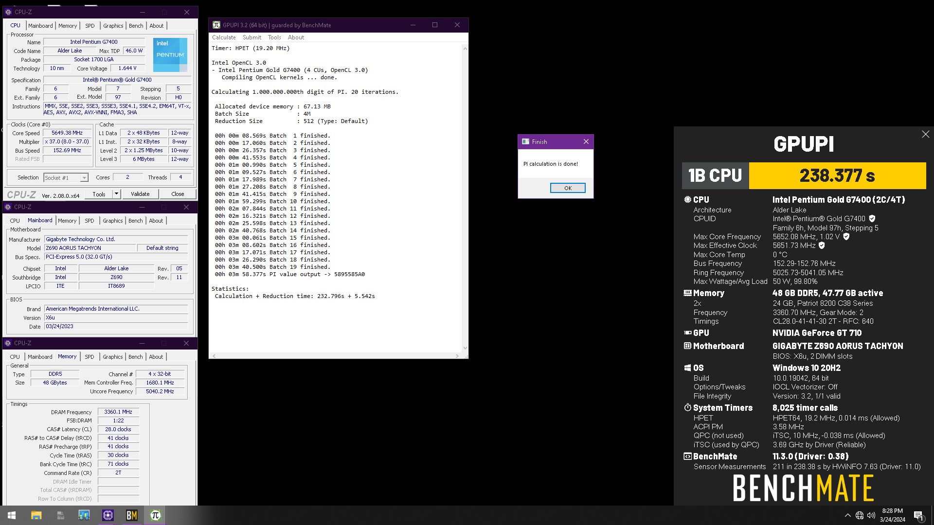Open the Tools menu in GPUPI

tap(274, 37)
